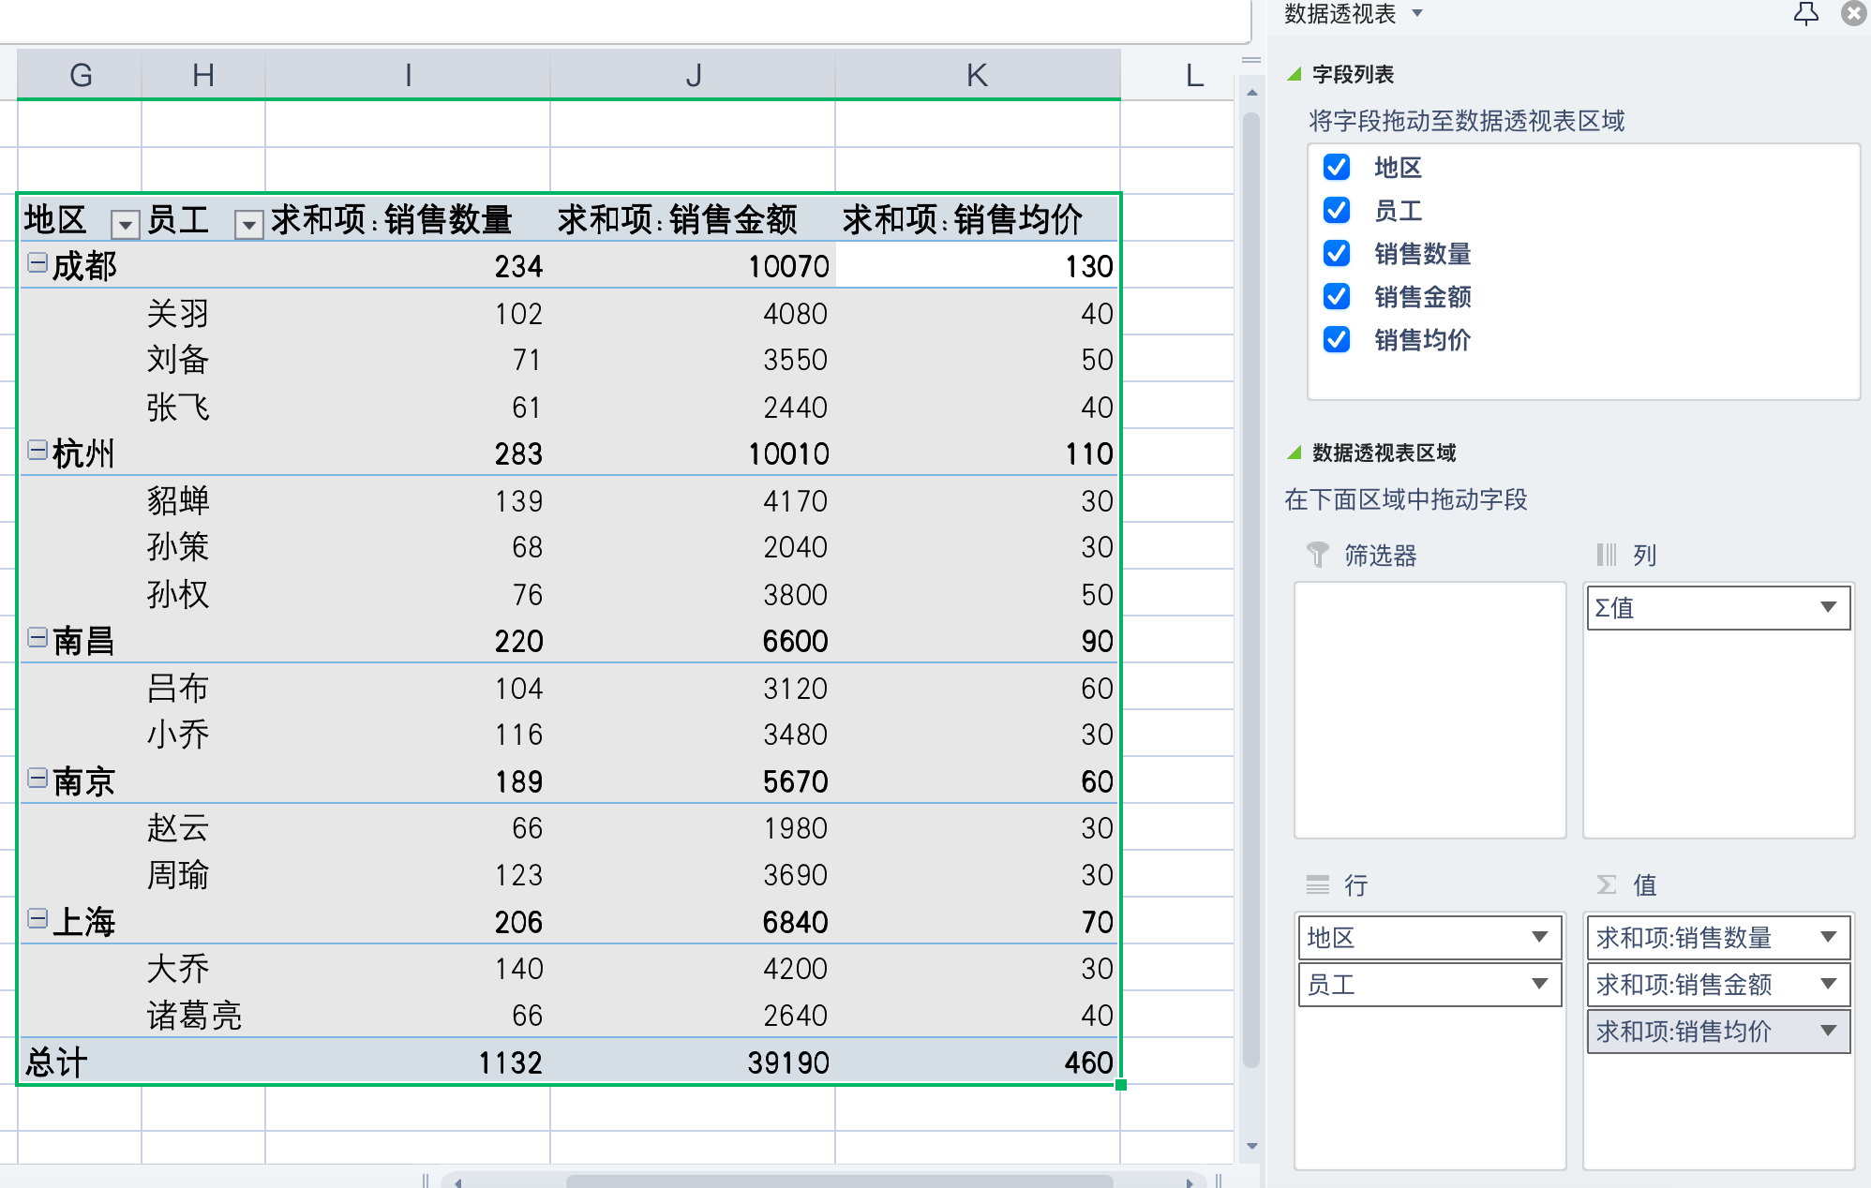Open 求和项:销售均价 value field dropdown
This screenshot has width=1871, height=1188.
pyautogui.click(x=1828, y=1031)
